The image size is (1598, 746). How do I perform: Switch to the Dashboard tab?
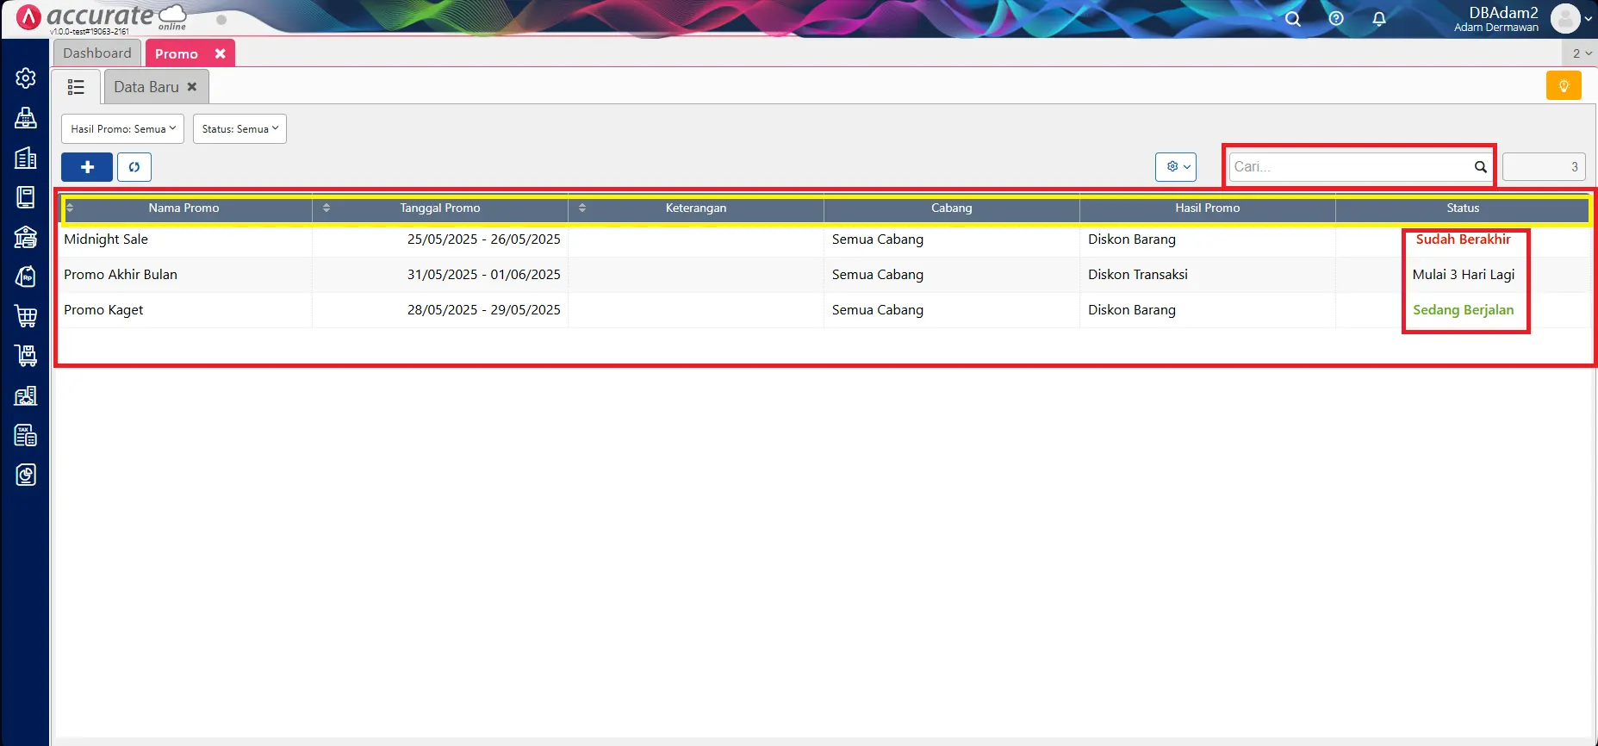(97, 53)
